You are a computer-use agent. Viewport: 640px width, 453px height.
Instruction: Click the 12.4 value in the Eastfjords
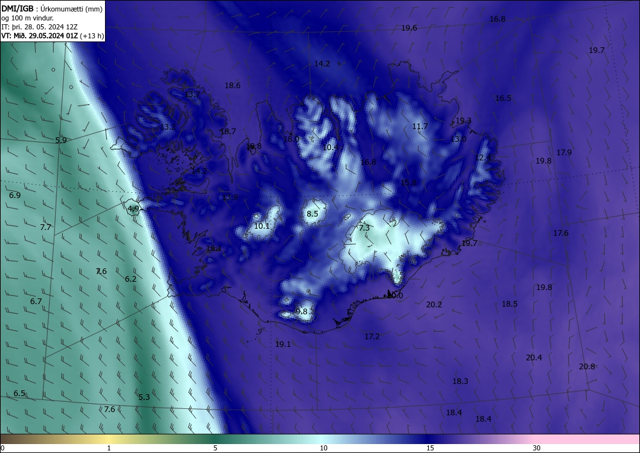coord(483,157)
